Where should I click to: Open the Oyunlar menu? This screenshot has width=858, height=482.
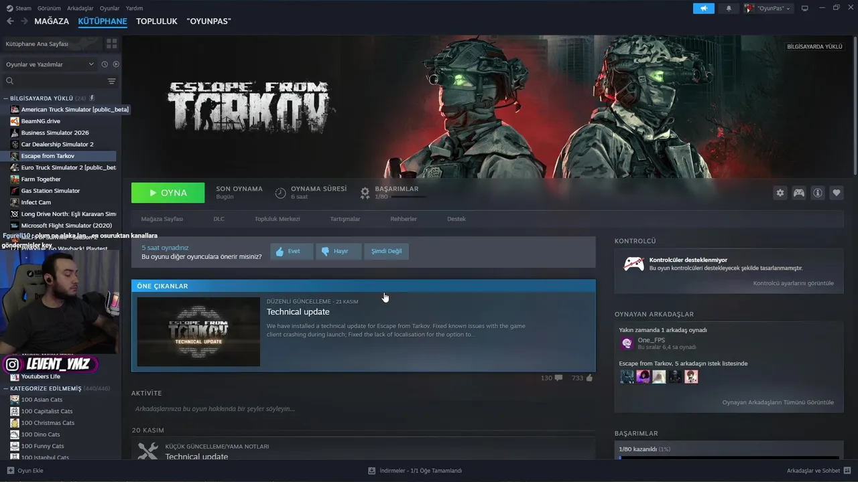tap(110, 8)
